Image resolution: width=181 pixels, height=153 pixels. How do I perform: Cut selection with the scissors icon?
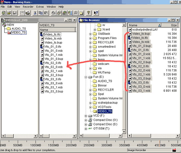tap(35, 13)
